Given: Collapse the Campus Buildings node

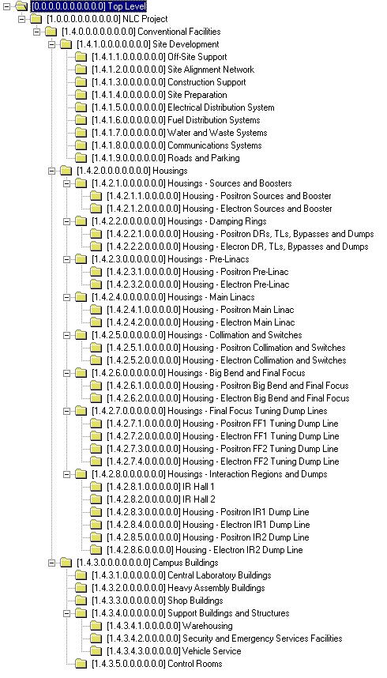Looking at the screenshot, I should pos(52,562).
